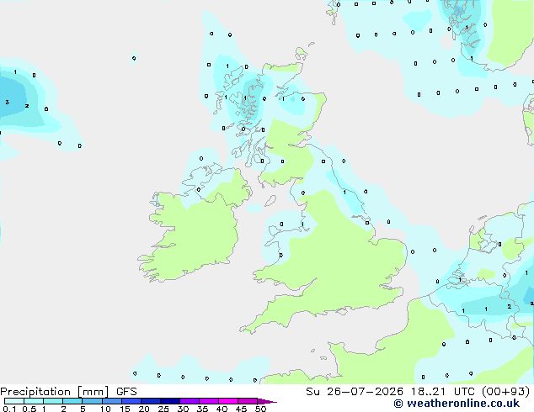534x412 pixels.
Task: Click the 'Precipitation [mm]' title text
Action: 55,392
